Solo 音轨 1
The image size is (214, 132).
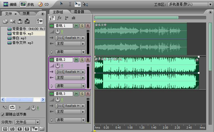(82, 26)
